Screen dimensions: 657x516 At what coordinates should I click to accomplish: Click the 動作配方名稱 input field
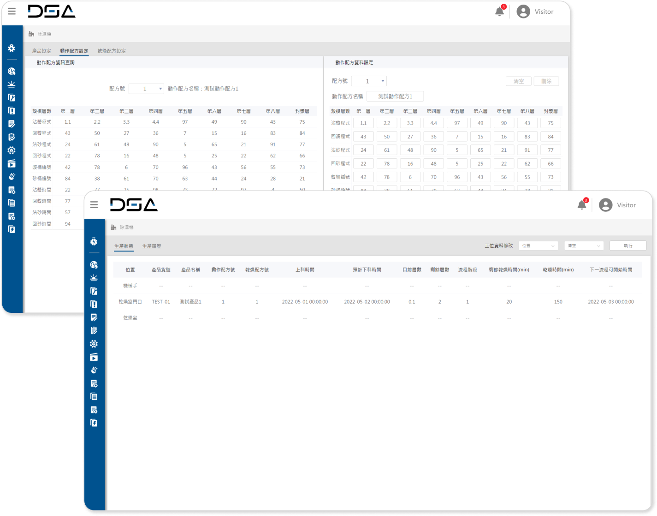pyautogui.click(x=395, y=96)
